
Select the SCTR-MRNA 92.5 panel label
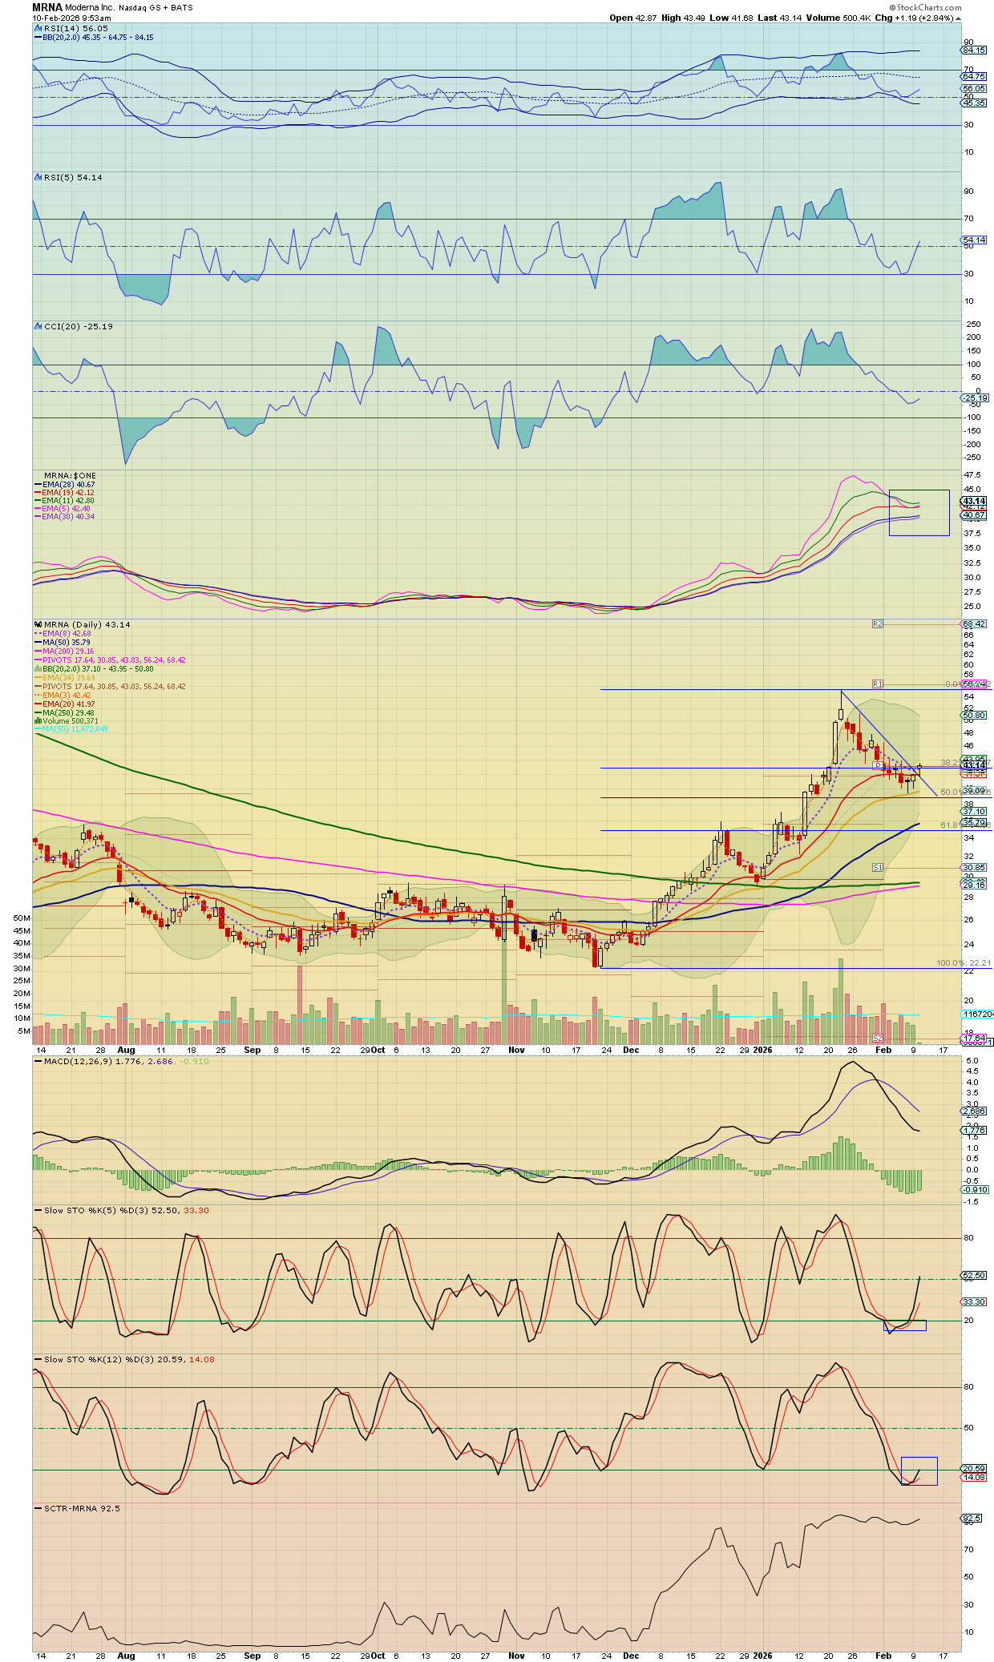click(81, 1508)
